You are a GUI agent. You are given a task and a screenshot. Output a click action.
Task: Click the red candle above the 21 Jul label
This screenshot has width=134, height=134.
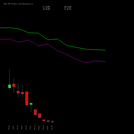click(x=40, y=116)
